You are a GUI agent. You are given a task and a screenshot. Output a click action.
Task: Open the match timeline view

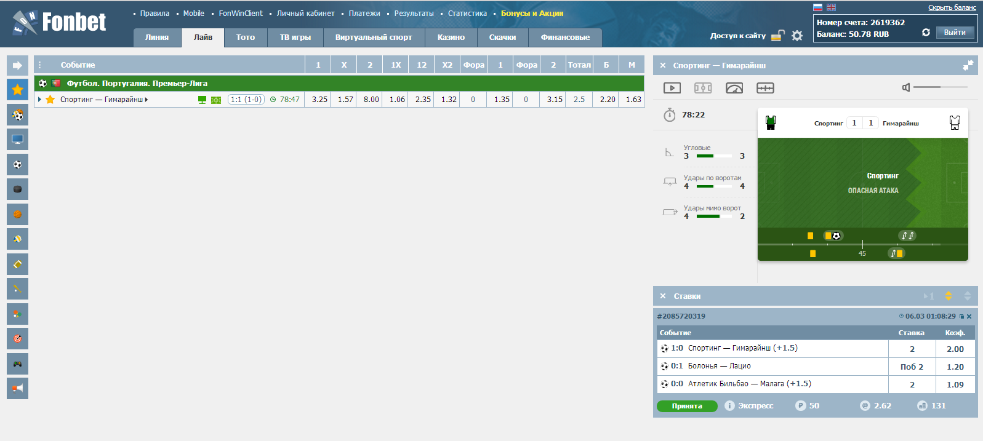(765, 88)
